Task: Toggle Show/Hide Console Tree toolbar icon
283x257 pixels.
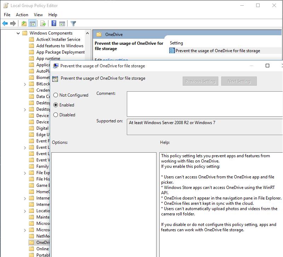Action: click(33, 23)
